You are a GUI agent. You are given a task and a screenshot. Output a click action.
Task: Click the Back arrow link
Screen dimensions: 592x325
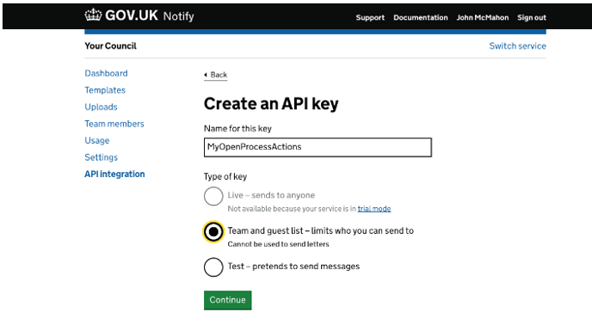point(216,75)
